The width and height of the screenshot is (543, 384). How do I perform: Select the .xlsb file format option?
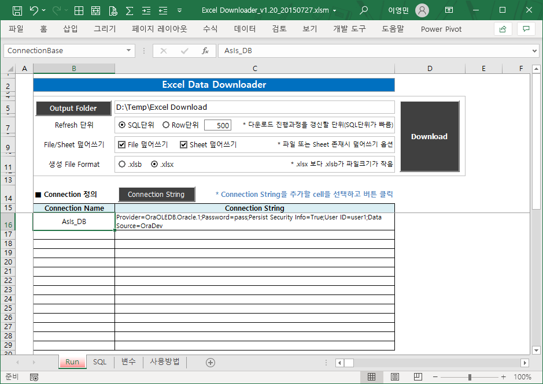(x=121, y=164)
